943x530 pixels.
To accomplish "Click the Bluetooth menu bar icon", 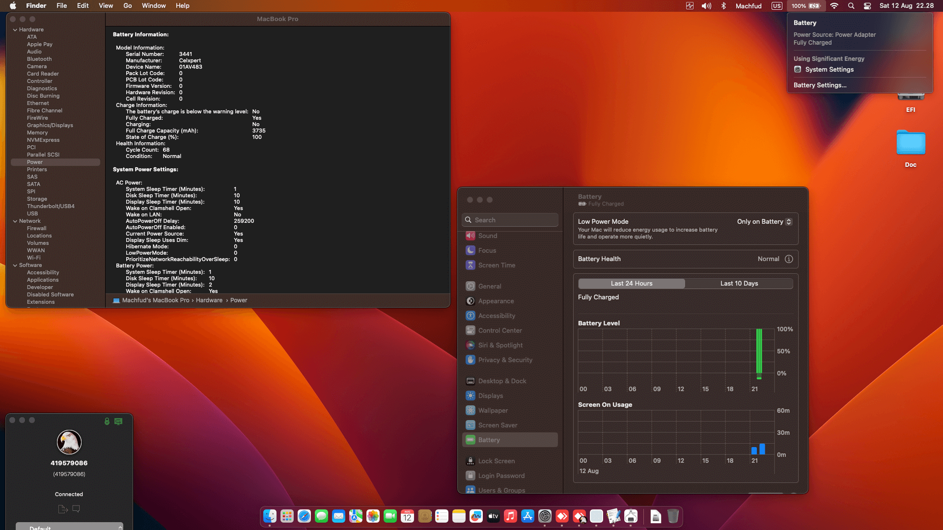I will pos(723,6).
